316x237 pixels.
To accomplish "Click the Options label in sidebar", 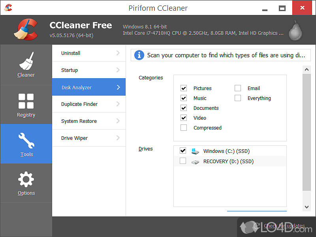I will pos(26,193).
